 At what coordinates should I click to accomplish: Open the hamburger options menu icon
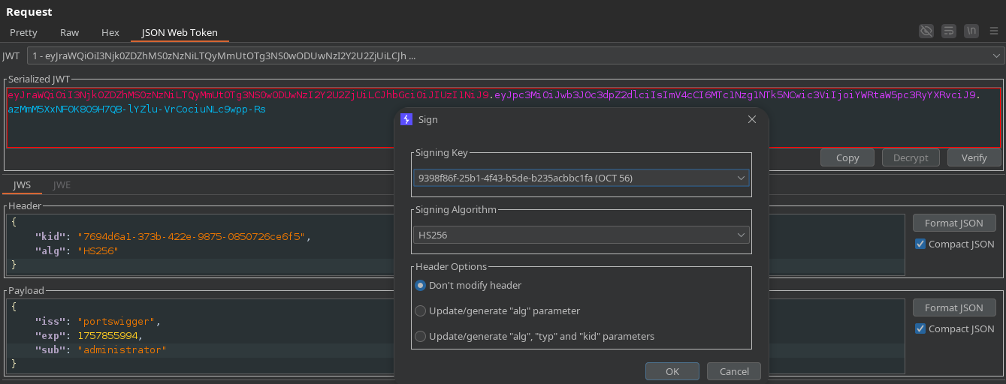(x=994, y=31)
